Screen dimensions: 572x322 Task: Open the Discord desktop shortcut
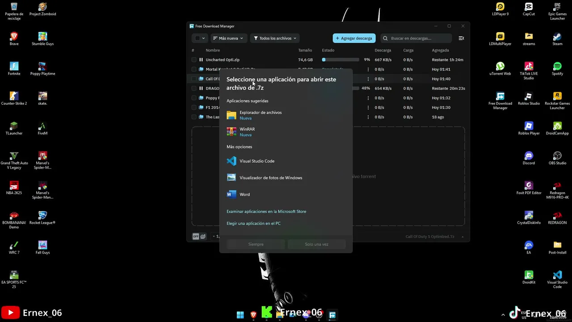pos(529,158)
